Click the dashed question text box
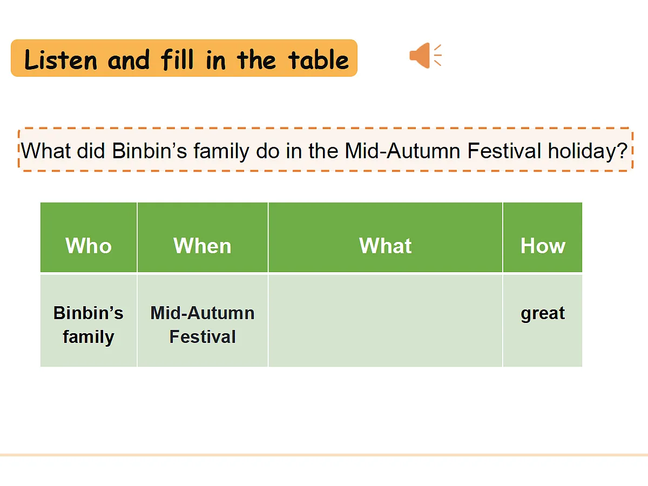Viewport: 648px width, 486px height. (326, 150)
